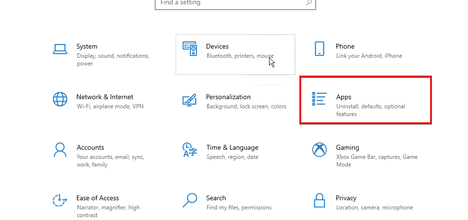Screen dimensions: 468x220
Task: Open the System settings label
Action: (x=87, y=46)
